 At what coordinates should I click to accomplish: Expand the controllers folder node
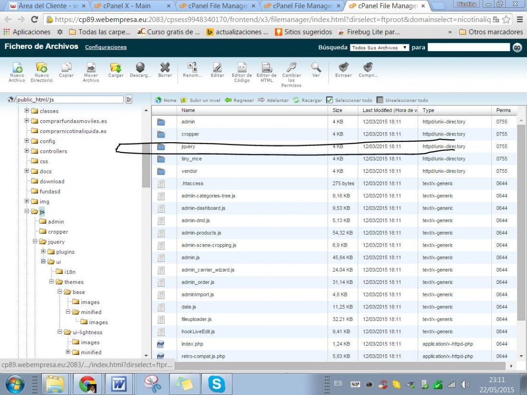click(x=26, y=151)
